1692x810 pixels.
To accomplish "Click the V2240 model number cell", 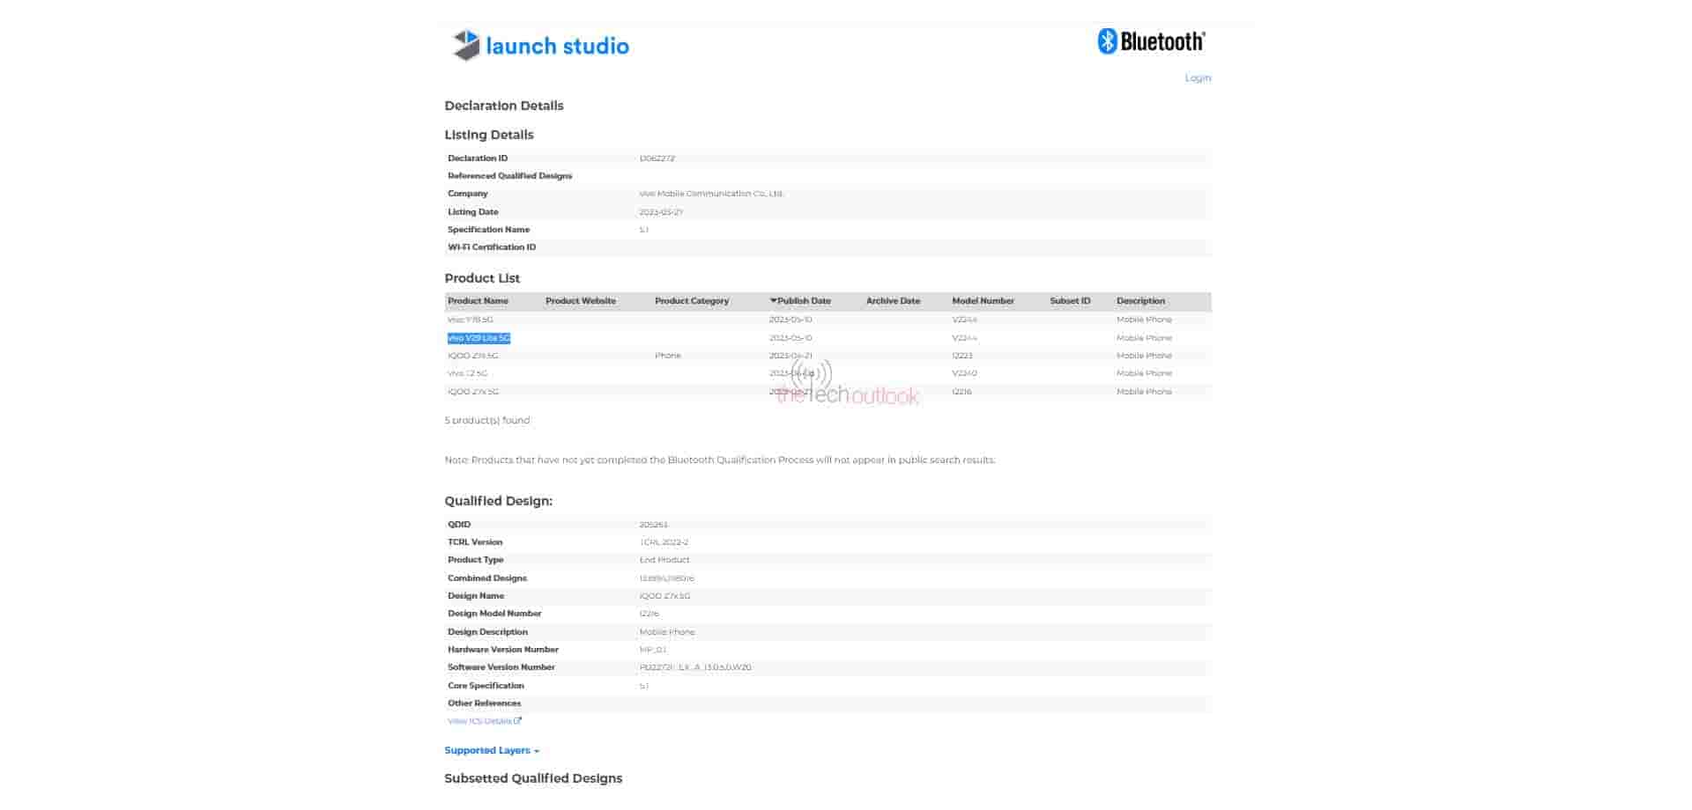I will (x=964, y=373).
